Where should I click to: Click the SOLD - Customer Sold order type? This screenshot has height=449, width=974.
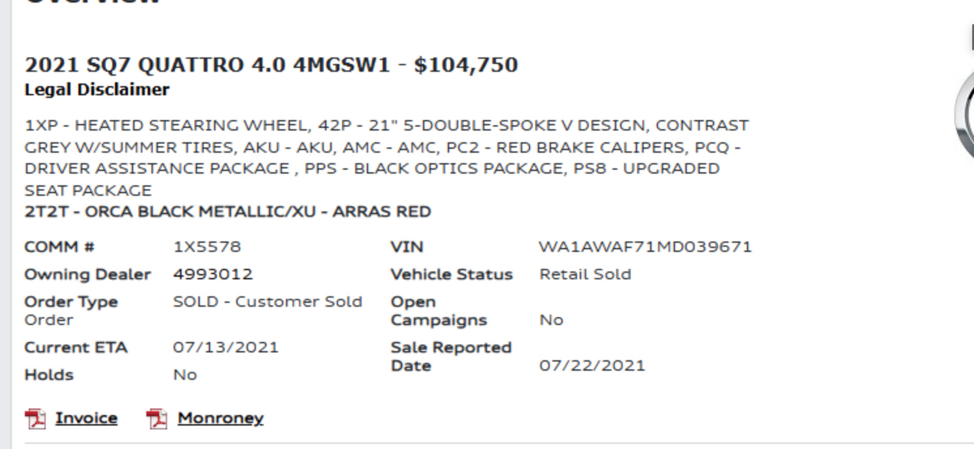tap(268, 302)
